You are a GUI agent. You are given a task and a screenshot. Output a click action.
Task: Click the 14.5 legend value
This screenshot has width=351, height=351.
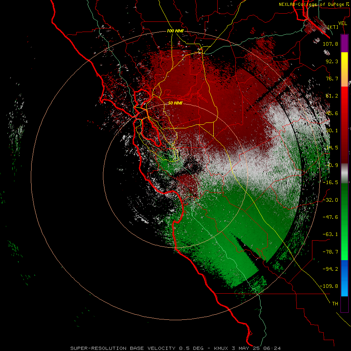[x=332, y=148]
